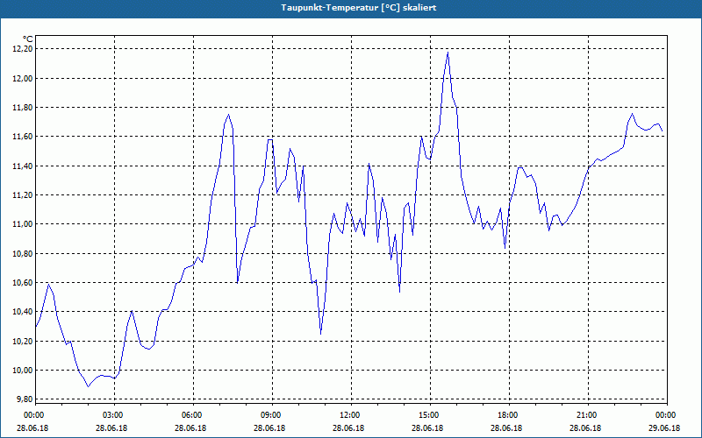The width and height of the screenshot is (702, 438).
Task: Pick the 28.06.18 date beneath 15:00
Action: [427, 427]
